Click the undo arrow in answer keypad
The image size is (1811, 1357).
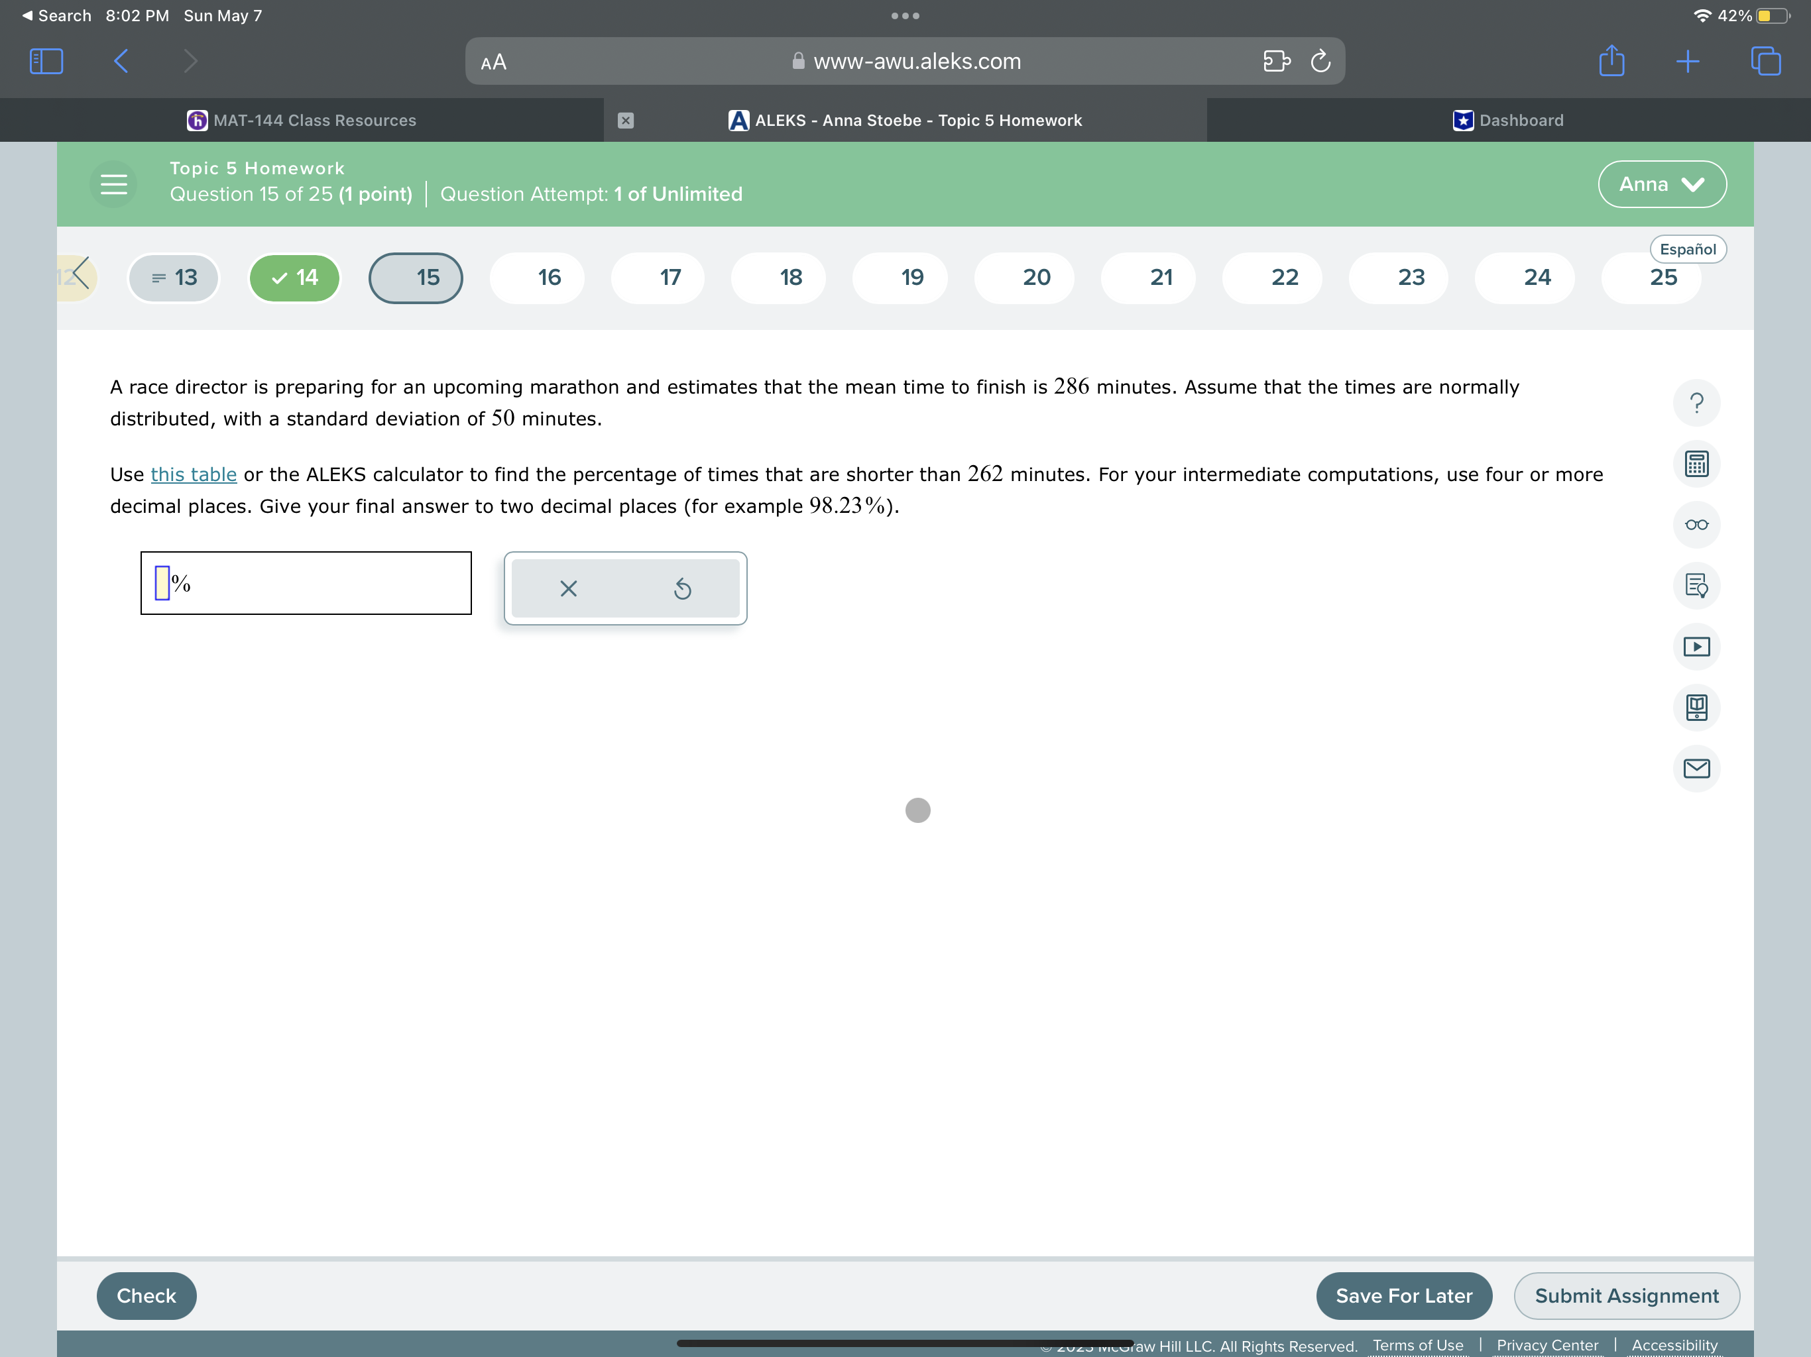point(682,588)
